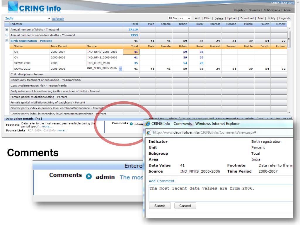Click the CRING Info logo icon
Viewport: 300px width, 225px height.
tap(13, 6)
